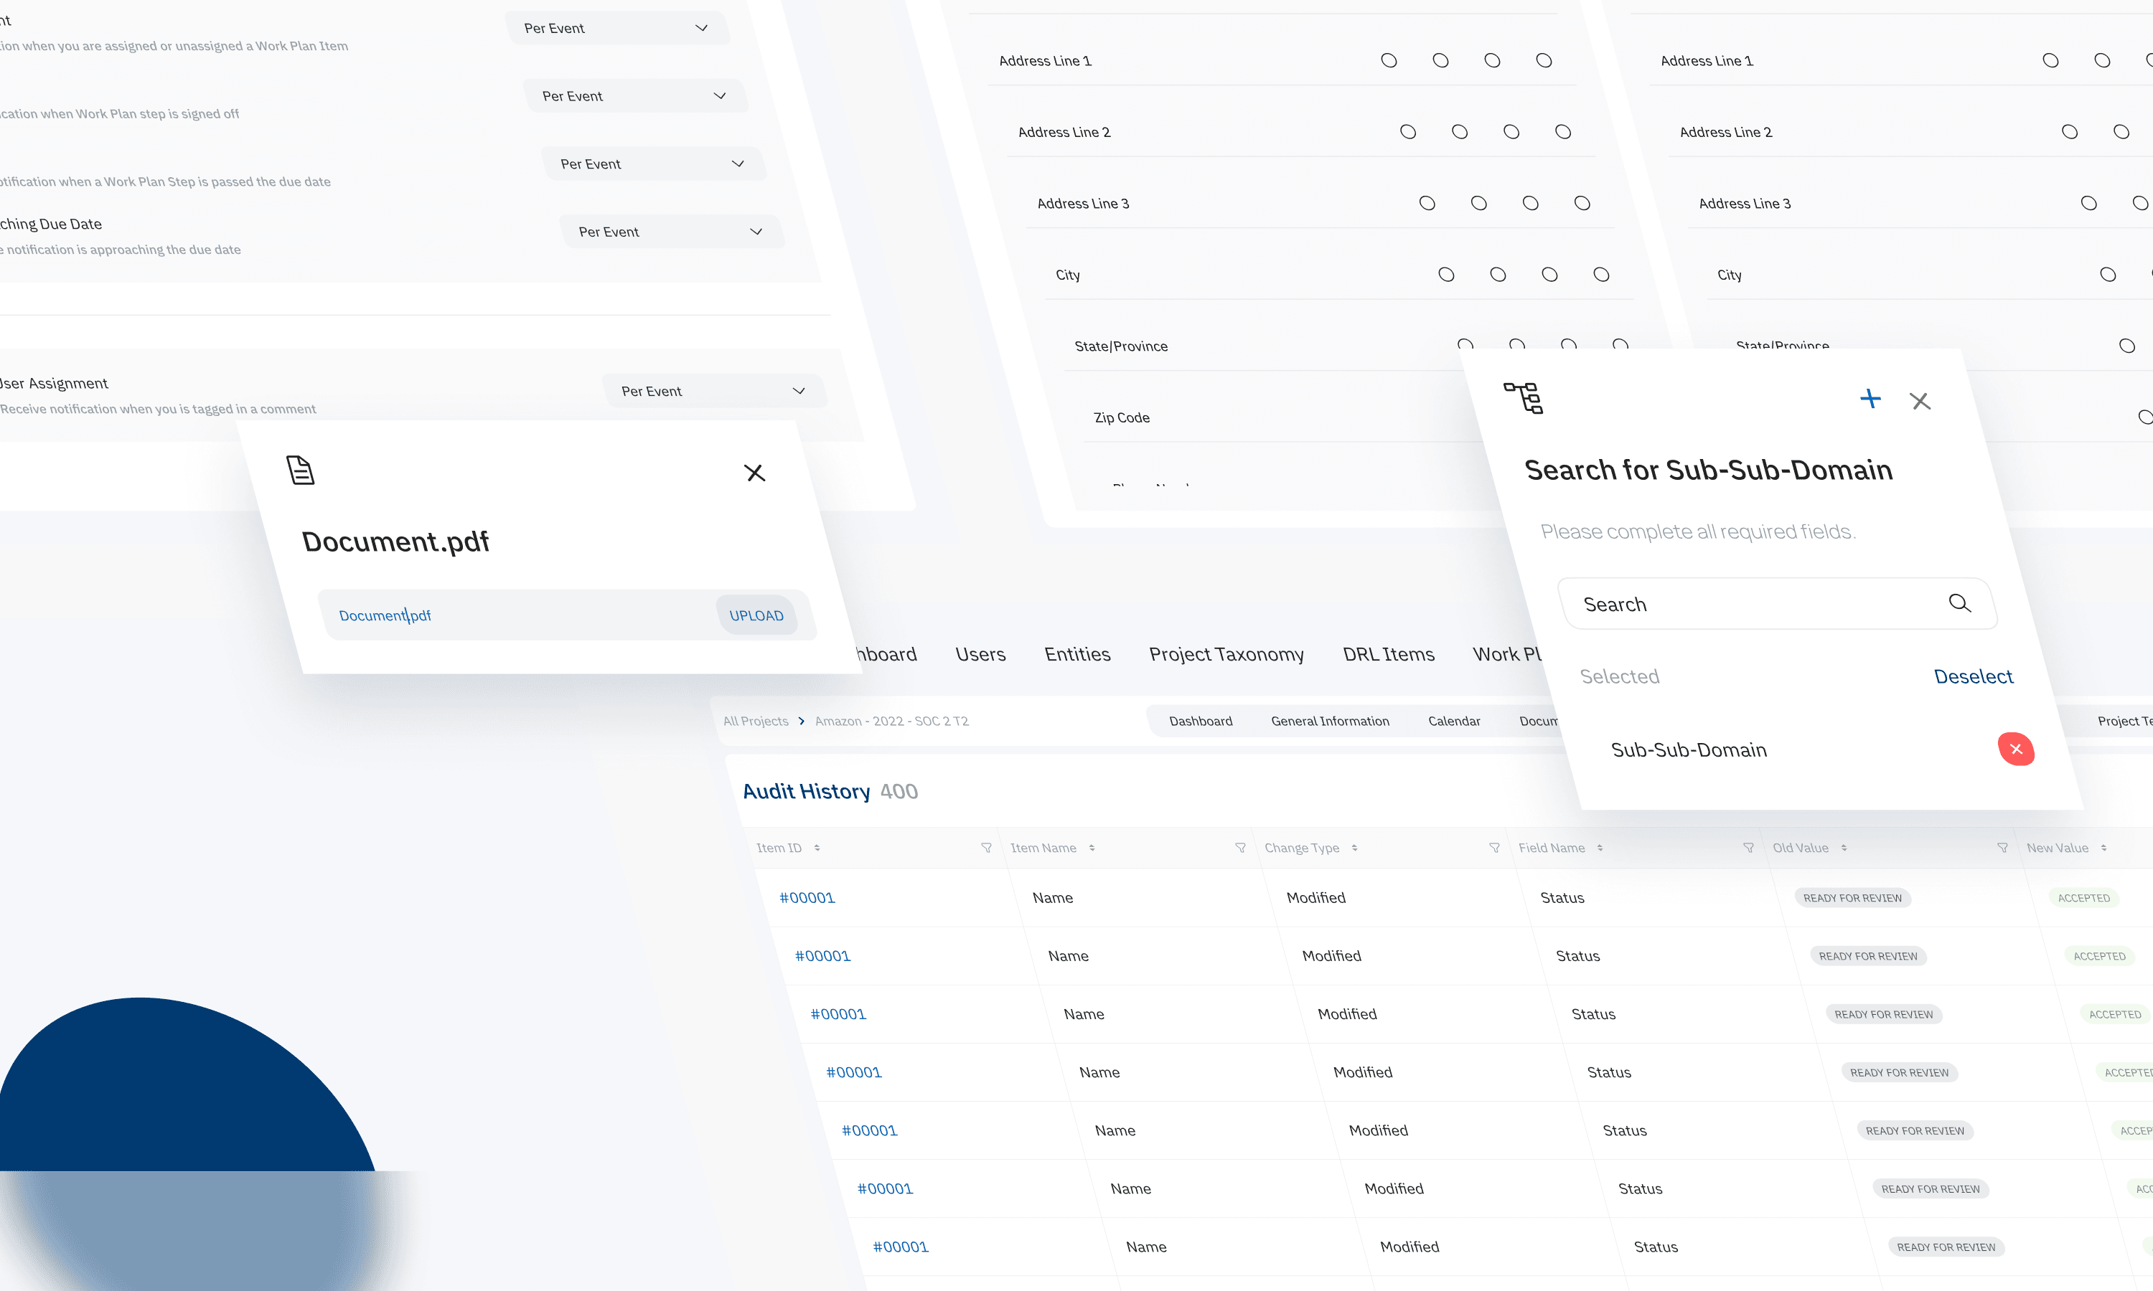This screenshot has height=1291, width=2153.
Task: Sort by Item Name using sort arrows
Action: point(1092,848)
